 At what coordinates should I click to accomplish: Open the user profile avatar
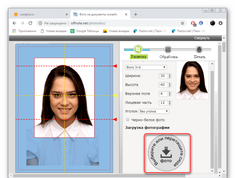212,23
